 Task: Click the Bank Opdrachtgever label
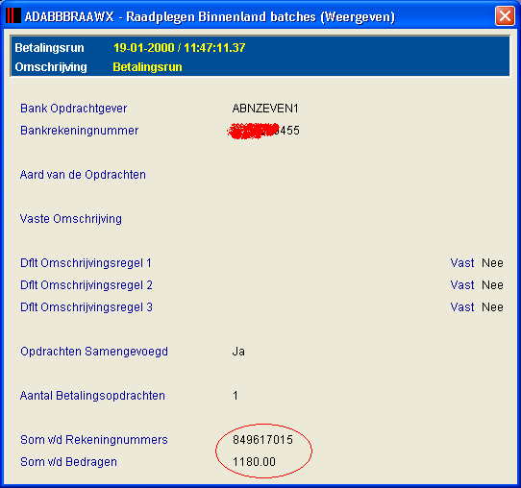point(73,109)
